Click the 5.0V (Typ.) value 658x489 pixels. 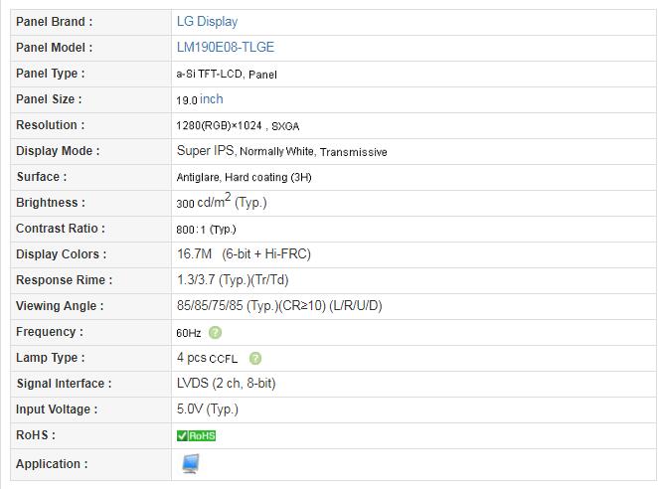(x=208, y=409)
